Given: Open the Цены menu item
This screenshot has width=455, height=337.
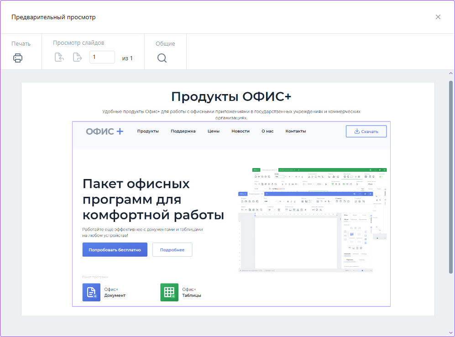Looking at the screenshot, I should (214, 132).
